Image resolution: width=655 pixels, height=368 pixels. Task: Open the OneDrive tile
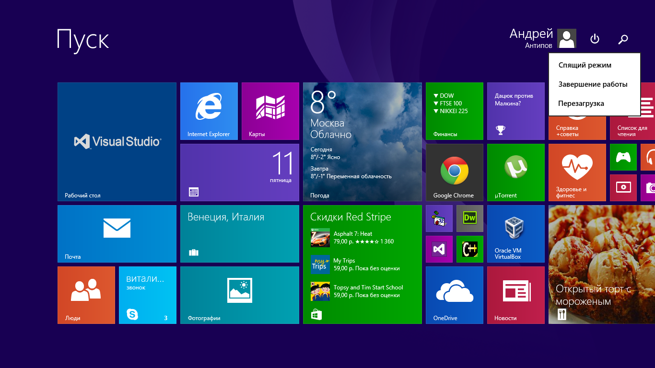tap(454, 295)
